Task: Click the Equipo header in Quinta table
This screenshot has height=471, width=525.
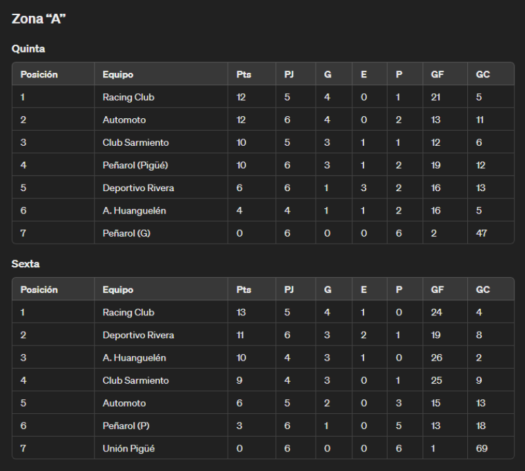Action: coord(118,74)
